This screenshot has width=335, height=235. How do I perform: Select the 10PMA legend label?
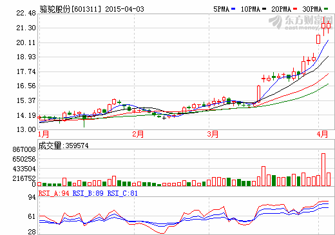[251, 9]
